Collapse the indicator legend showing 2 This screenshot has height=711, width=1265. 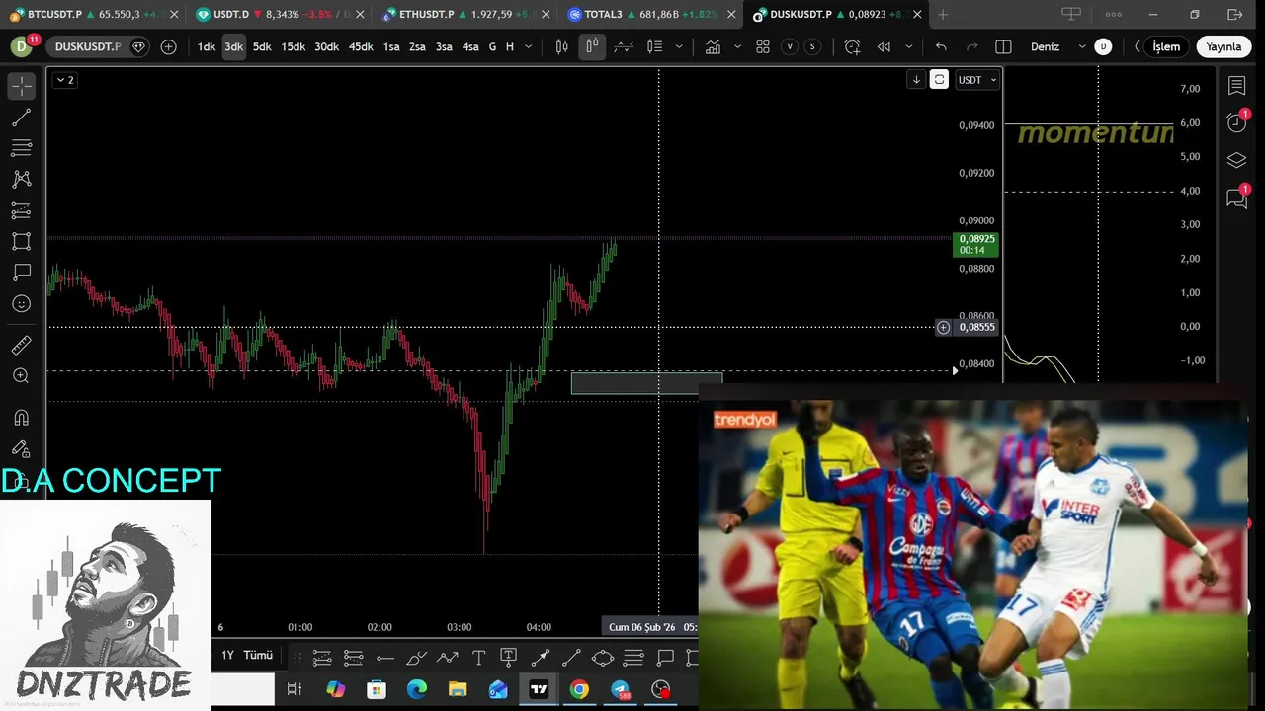64,80
